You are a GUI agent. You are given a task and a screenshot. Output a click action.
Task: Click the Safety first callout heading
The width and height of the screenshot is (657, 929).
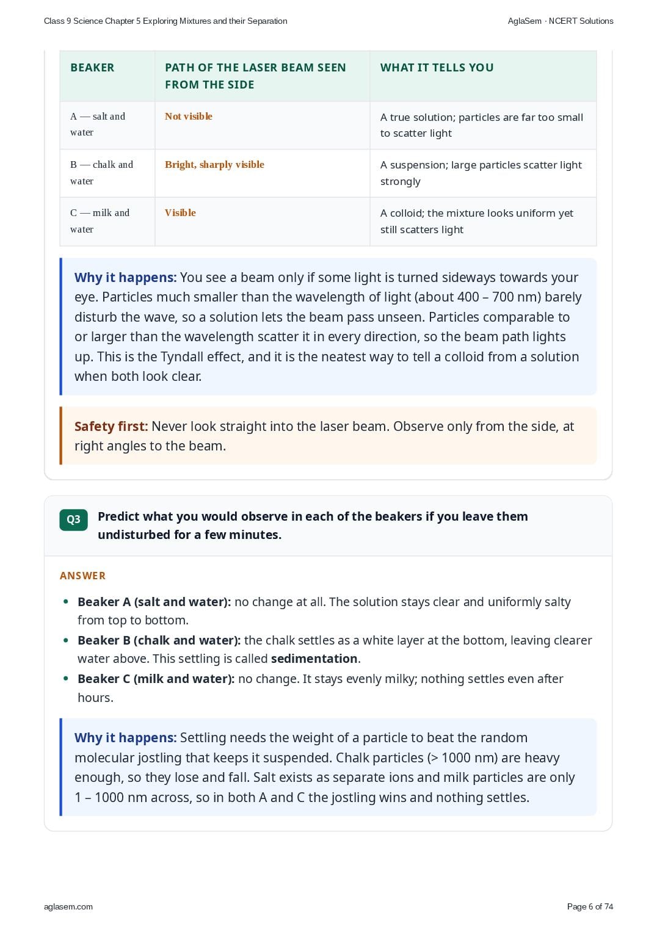[111, 427]
